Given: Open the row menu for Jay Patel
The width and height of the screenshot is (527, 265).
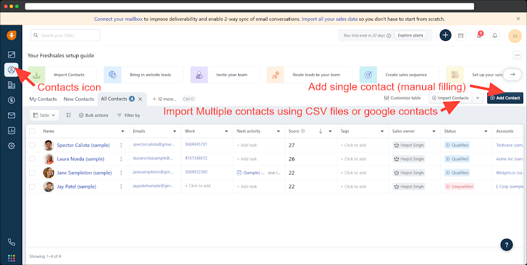Looking at the screenshot, I should [x=121, y=186].
